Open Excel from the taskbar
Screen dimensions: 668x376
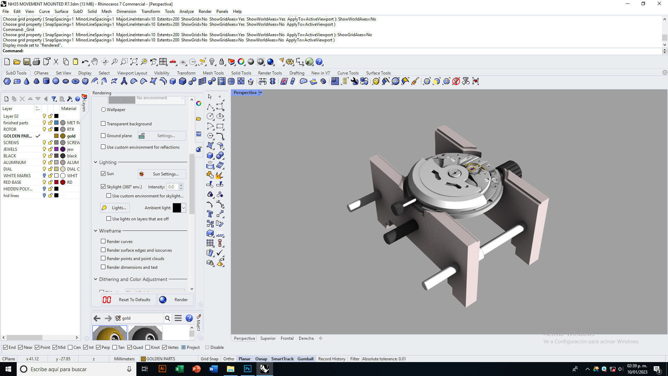pyautogui.click(x=179, y=369)
